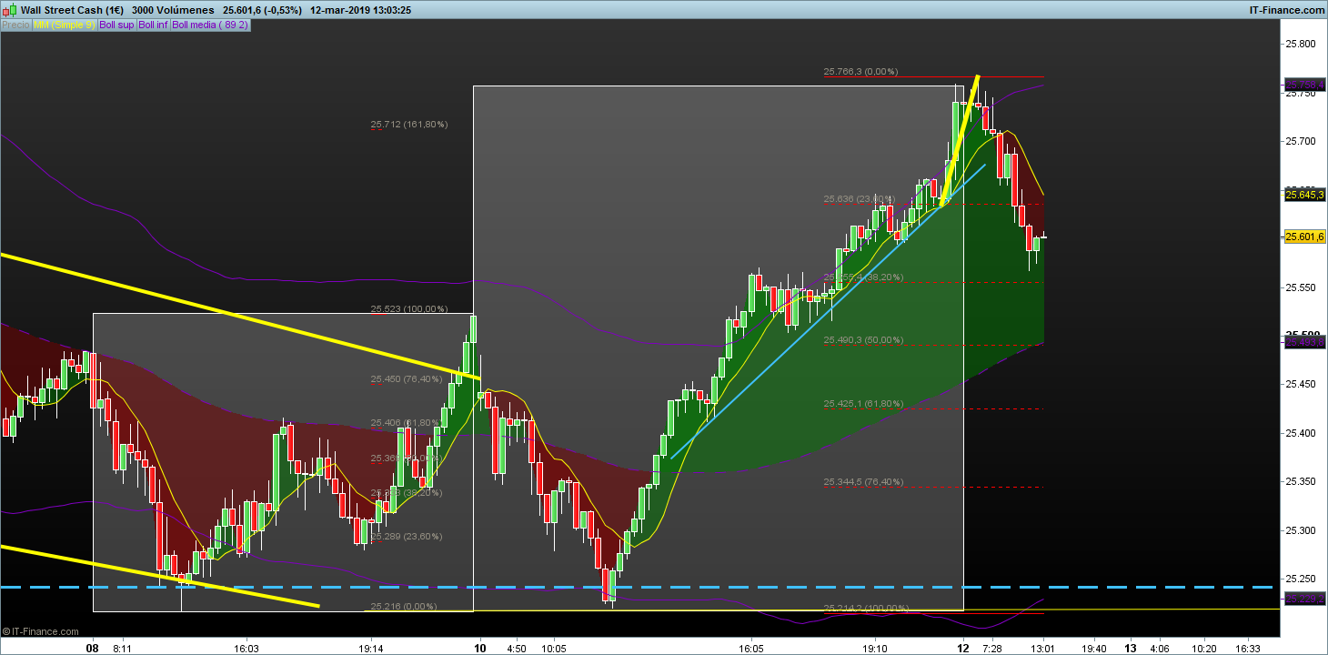Select the short steep yellow trendline at the peak

pos(960,139)
